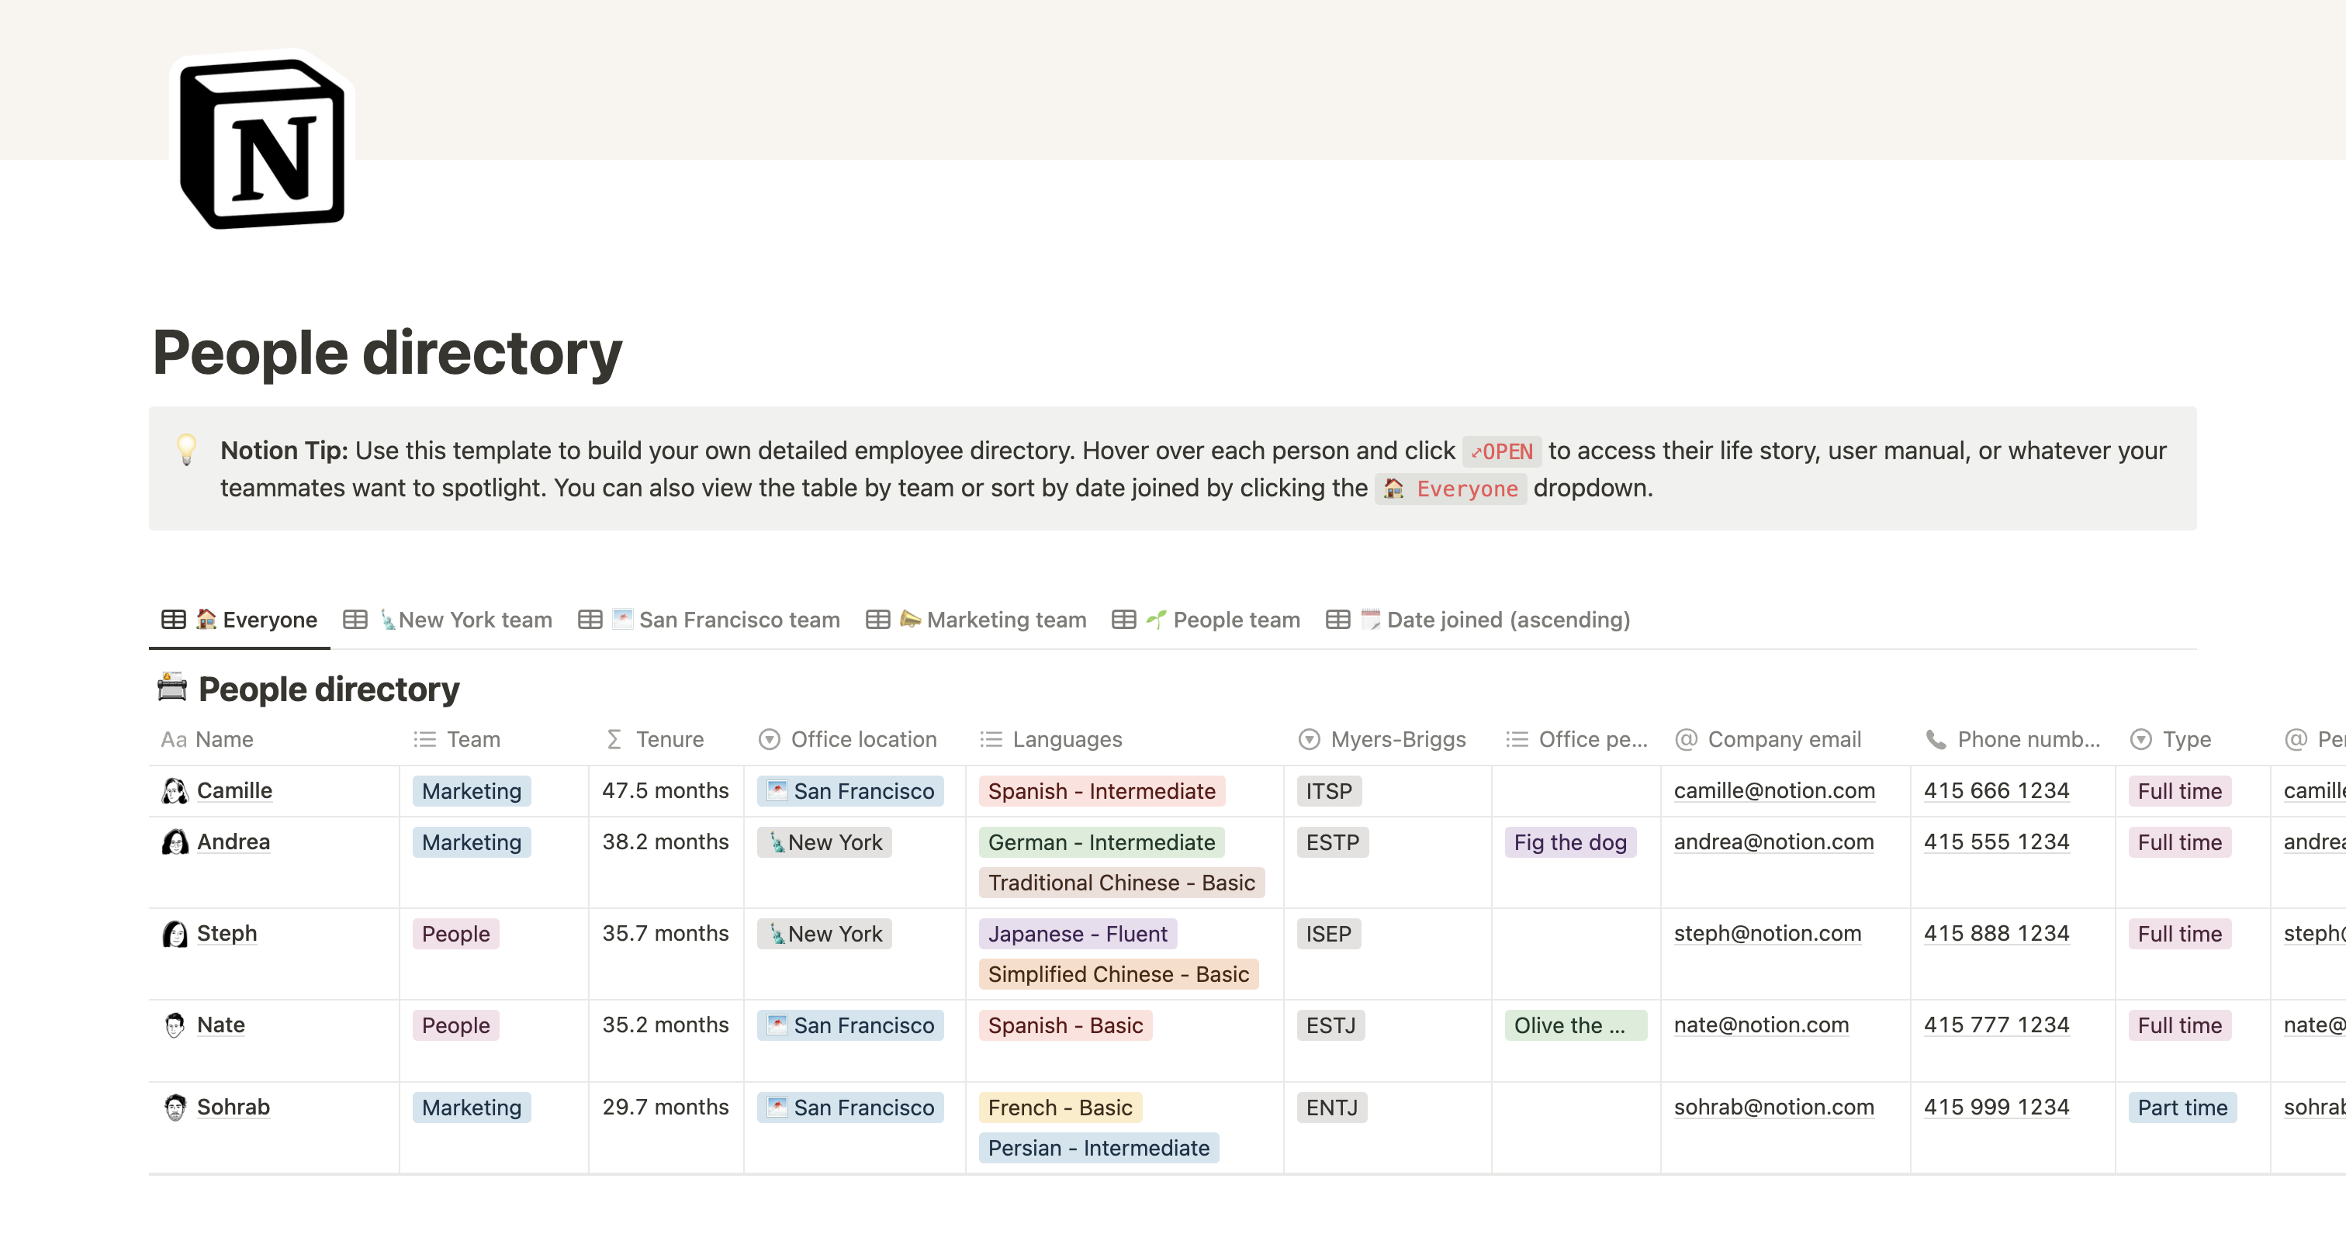Click Sohrab's name link
This screenshot has height=1258, width=2346.
(234, 1107)
